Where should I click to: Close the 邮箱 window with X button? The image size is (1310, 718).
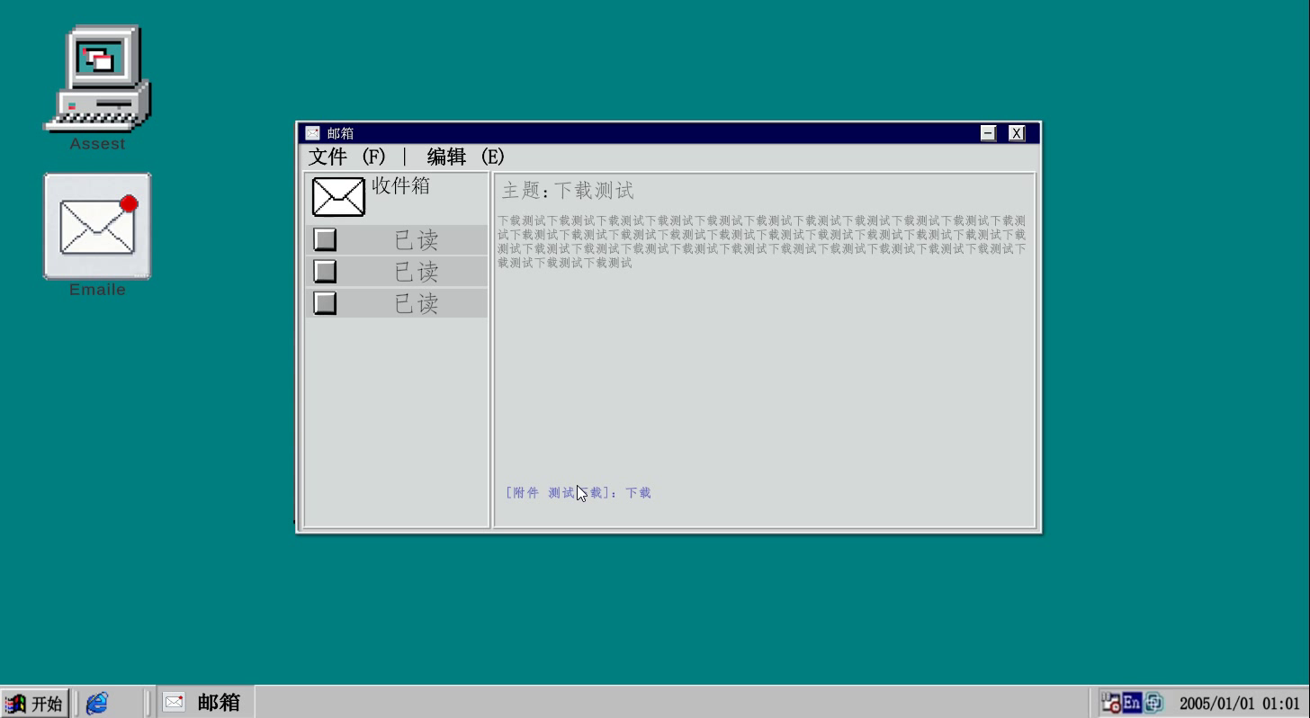[1017, 133]
